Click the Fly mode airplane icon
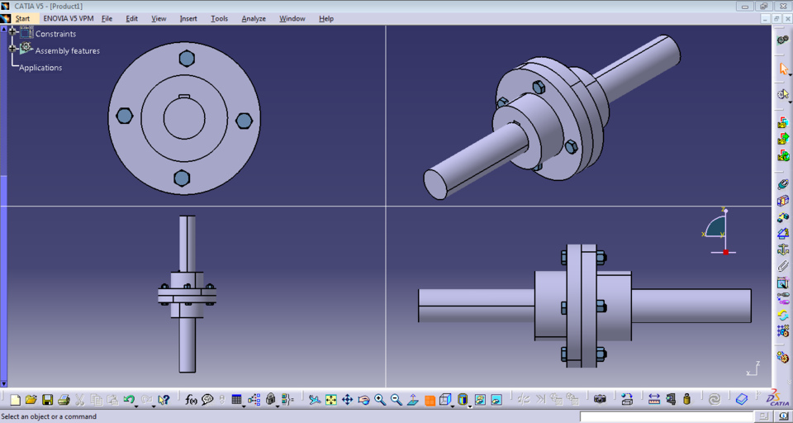Viewport: 793px width, 423px height. tap(315, 400)
